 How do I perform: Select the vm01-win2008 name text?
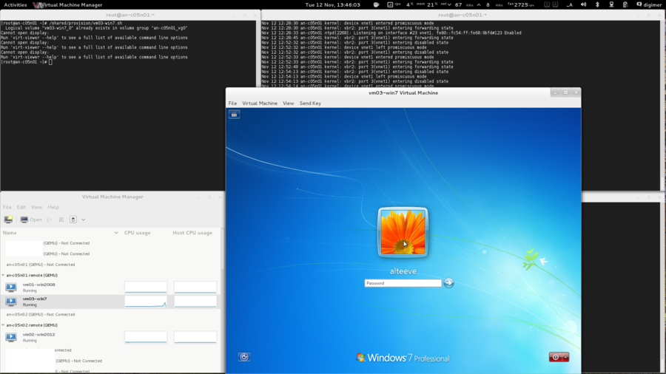pos(38,285)
